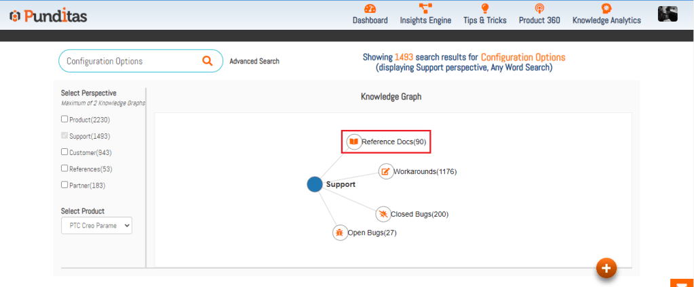The image size is (694, 287).
Task: Click the blue Support central node
Action: pos(314,184)
